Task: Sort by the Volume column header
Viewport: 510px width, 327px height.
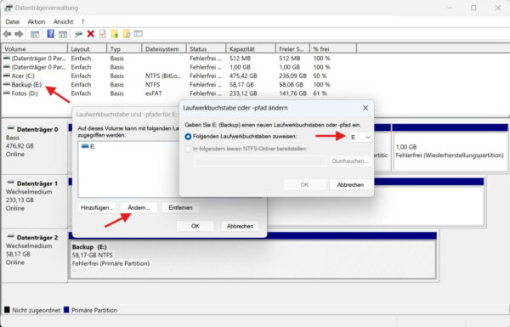Action: tap(35, 49)
